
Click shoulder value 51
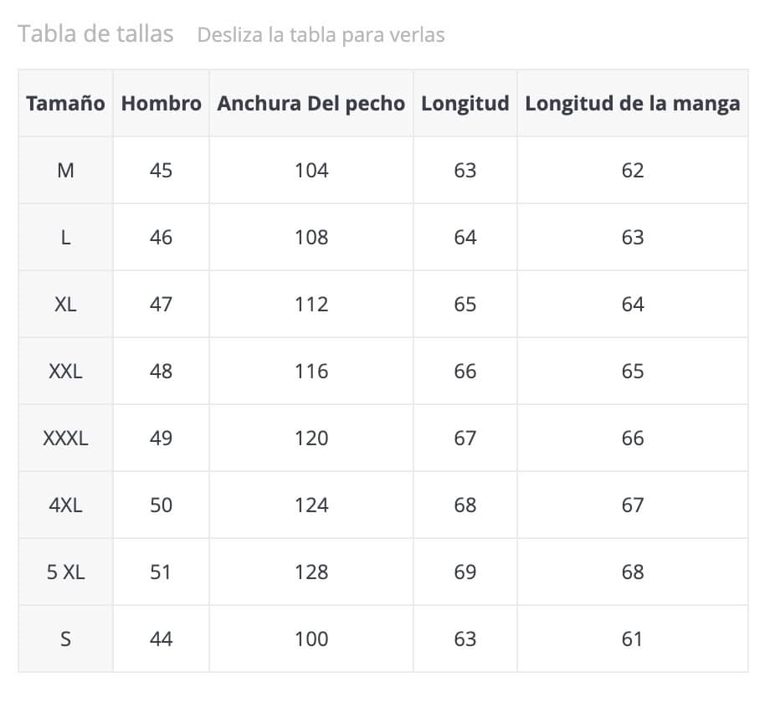[161, 572]
